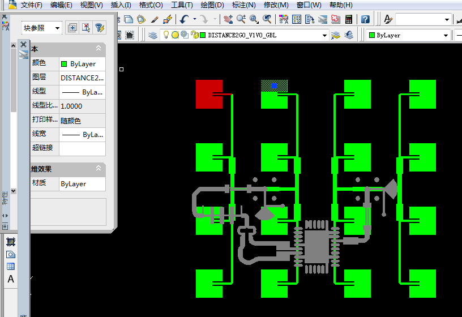
Task: Click the Help question mark icon
Action: coord(365,19)
